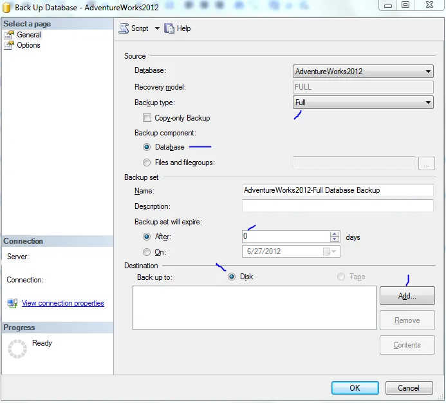Choose Disk as backup destination
The image size is (446, 403).
(232, 277)
